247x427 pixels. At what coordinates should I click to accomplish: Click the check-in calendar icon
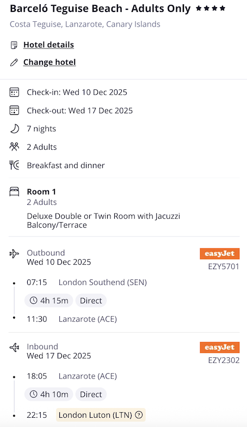[x=14, y=93]
